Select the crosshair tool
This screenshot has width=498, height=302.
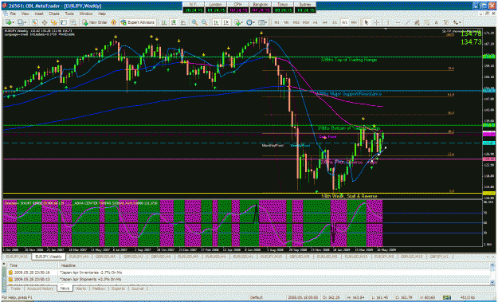(376, 22)
